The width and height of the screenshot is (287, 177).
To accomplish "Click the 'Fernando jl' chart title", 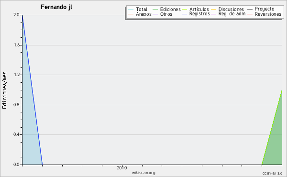I will coord(56,7).
